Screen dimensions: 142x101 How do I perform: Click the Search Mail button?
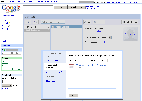point(61,7)
